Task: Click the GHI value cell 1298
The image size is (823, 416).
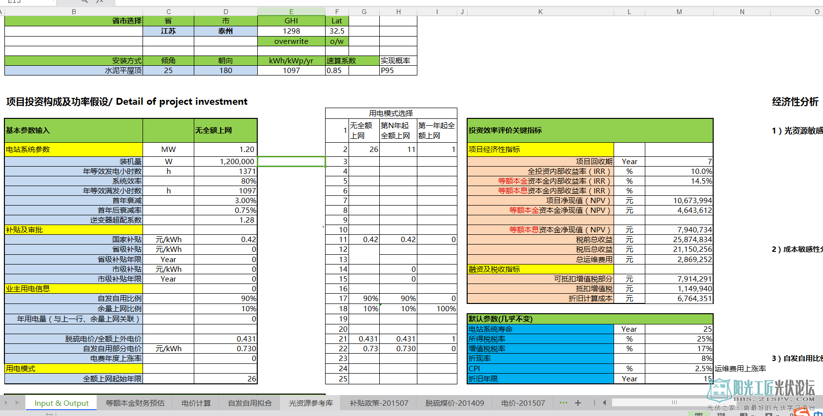Action: tap(291, 31)
